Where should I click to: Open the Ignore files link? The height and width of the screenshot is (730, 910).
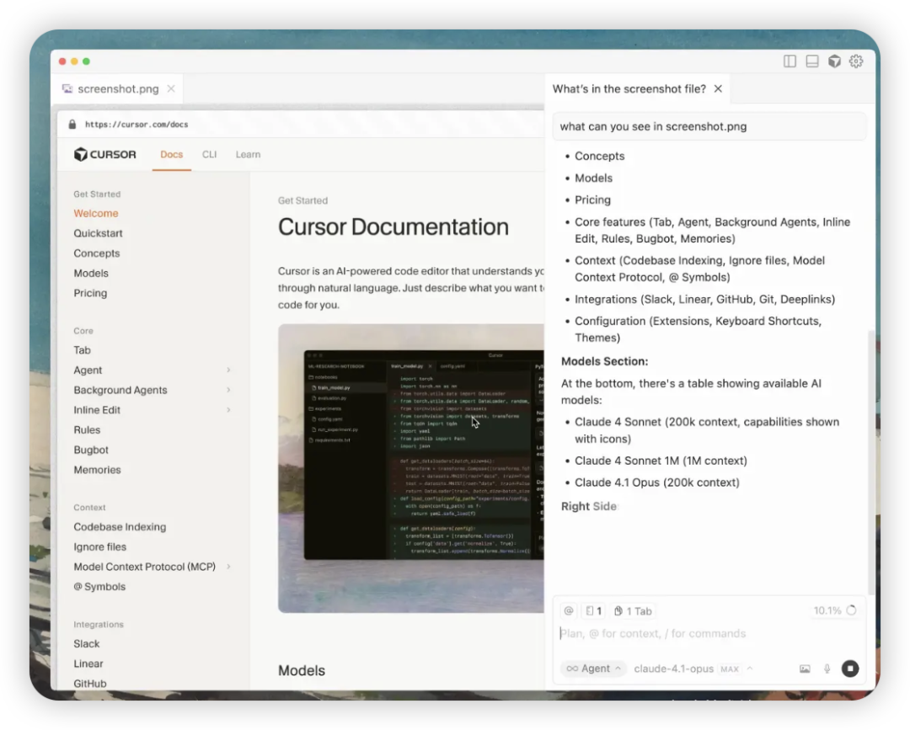[x=99, y=546]
